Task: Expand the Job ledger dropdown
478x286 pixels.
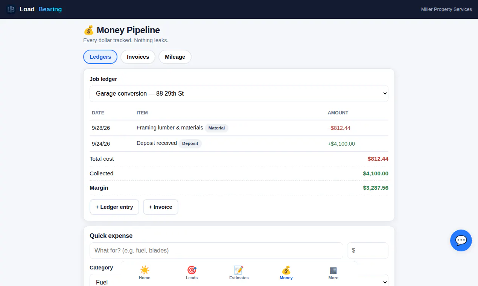Action: (239, 93)
